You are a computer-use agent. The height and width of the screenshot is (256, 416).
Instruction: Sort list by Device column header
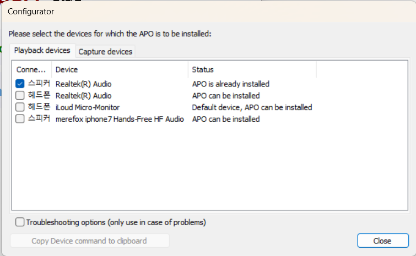(120, 69)
